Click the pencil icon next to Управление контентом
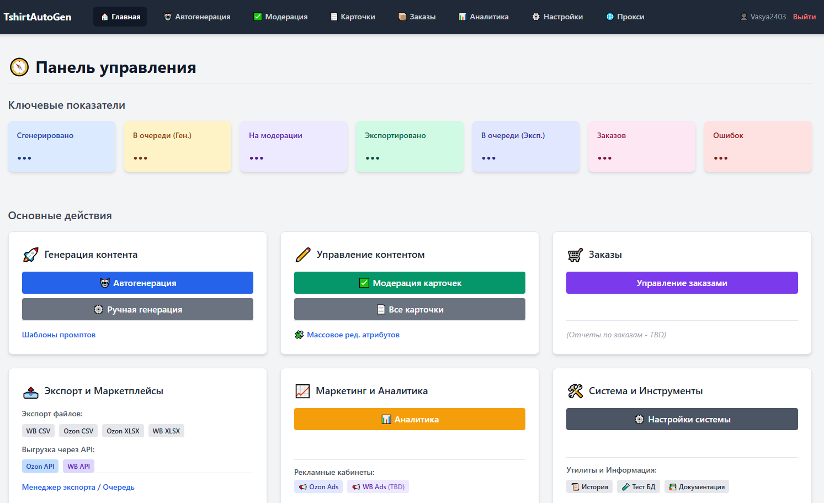This screenshot has height=503, width=824. (x=302, y=255)
